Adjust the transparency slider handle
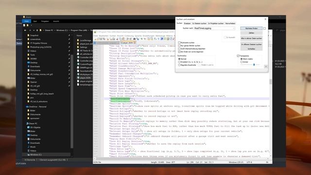This screenshot has height=175, width=311. [254, 65]
